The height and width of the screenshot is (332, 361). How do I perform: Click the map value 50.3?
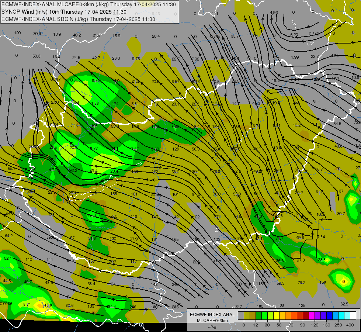pyautogui.click(x=37, y=56)
